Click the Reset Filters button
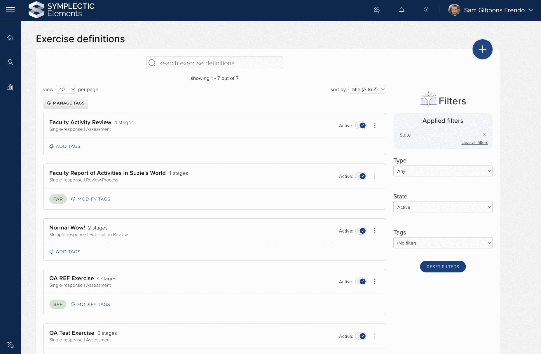This screenshot has width=541, height=354. tap(442, 267)
